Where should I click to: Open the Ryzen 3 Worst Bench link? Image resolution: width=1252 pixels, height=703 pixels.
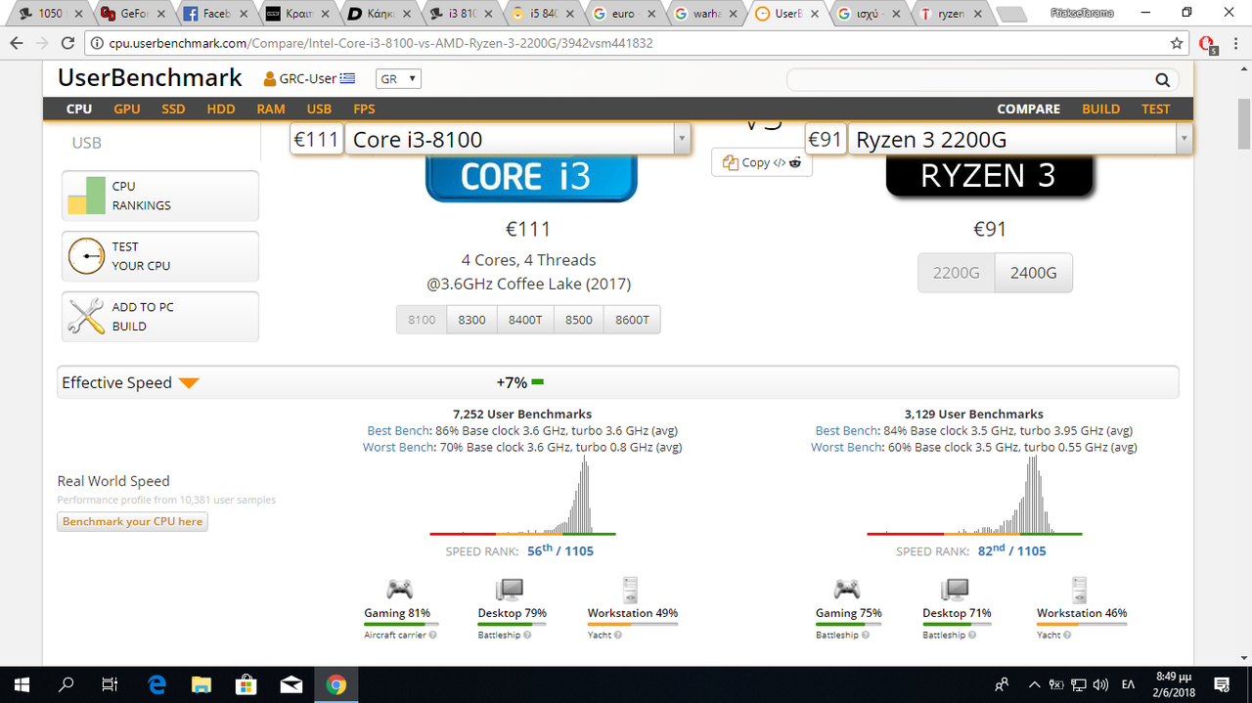pyautogui.click(x=847, y=447)
